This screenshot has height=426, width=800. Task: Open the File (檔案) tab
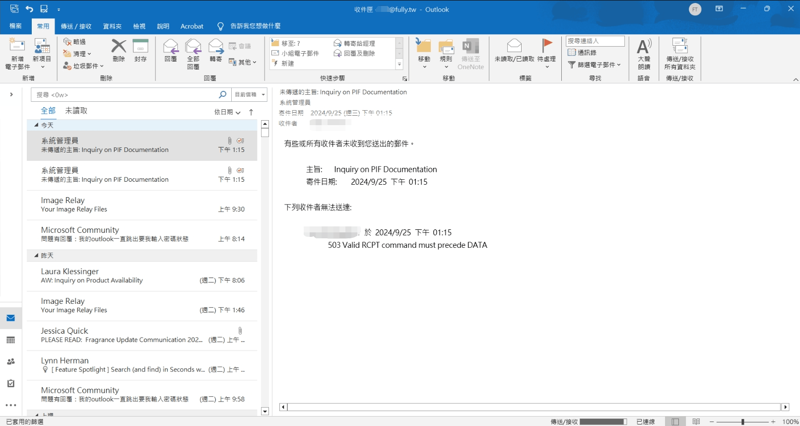(15, 26)
